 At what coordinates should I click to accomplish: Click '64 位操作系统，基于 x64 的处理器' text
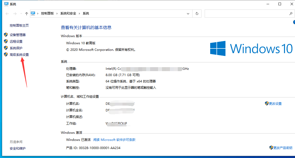(x=131, y=81)
